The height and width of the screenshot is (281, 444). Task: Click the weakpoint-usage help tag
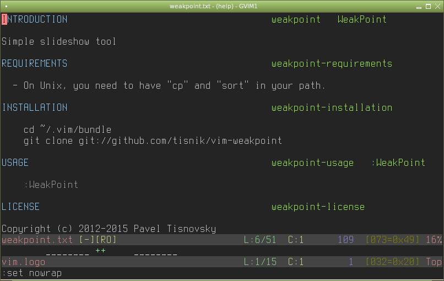312,163
